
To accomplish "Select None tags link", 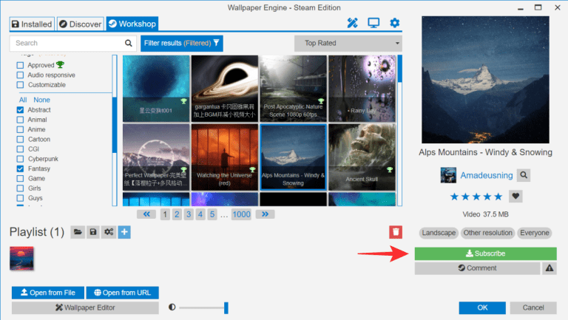I will 41,100.
